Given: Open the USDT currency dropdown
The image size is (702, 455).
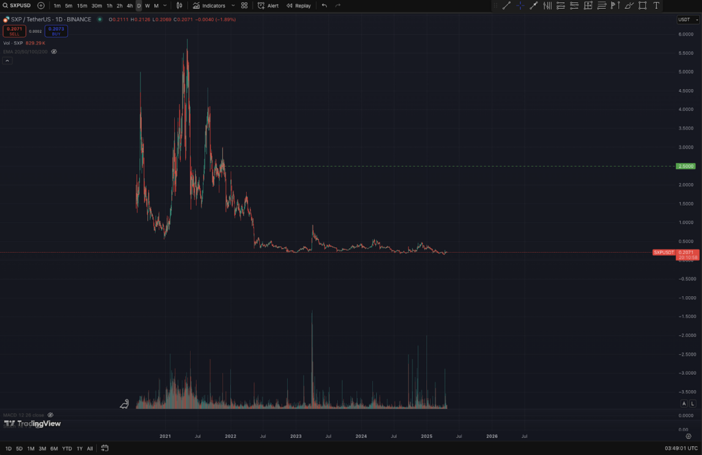Looking at the screenshot, I should click(688, 19).
